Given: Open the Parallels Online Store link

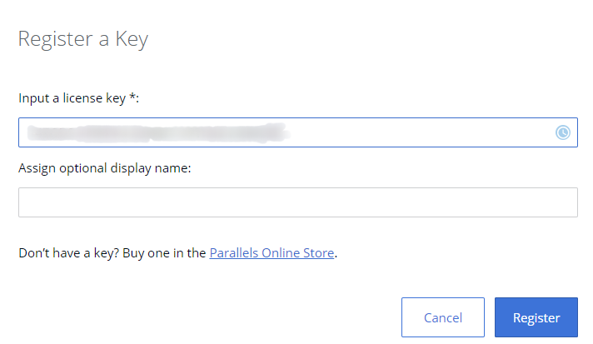Looking at the screenshot, I should [272, 252].
